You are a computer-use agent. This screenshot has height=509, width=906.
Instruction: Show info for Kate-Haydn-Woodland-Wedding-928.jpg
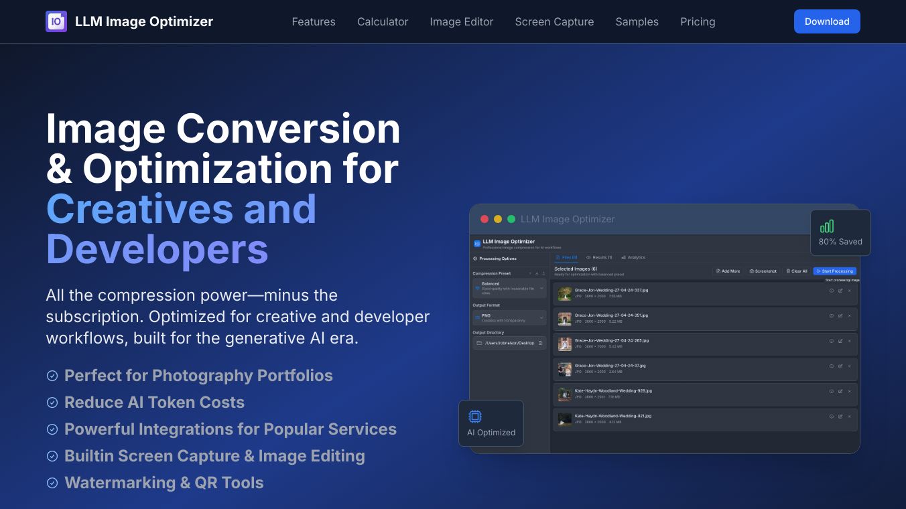tap(832, 391)
